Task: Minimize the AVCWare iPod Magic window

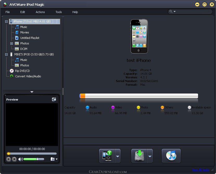Action: point(197,4)
